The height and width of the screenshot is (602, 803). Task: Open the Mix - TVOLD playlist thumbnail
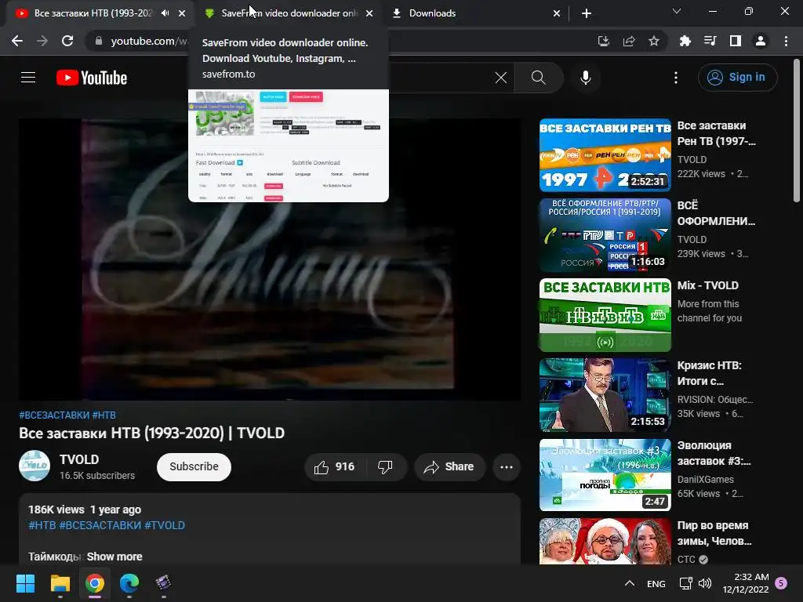coord(605,315)
